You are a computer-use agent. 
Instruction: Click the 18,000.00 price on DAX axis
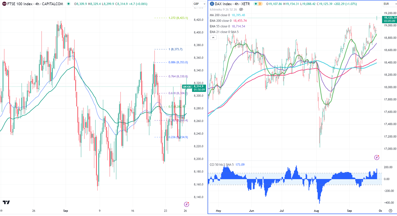390,87
